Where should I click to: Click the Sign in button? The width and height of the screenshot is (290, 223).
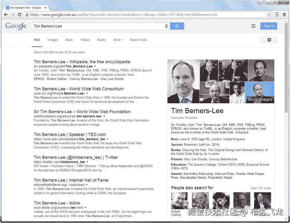(269, 26)
